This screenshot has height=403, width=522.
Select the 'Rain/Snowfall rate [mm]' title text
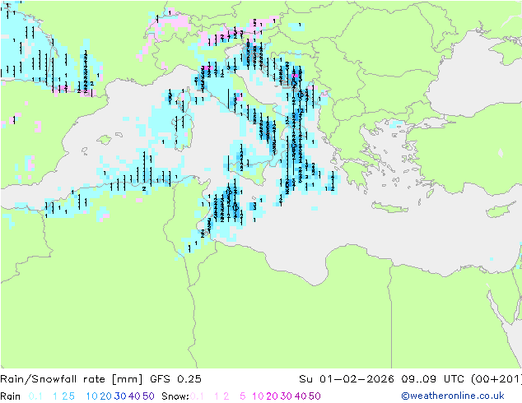click(72, 379)
